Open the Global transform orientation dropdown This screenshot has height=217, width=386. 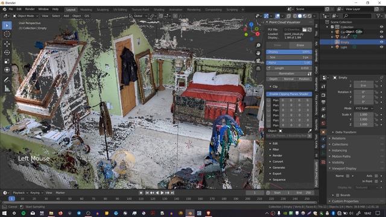pyautogui.click(x=138, y=16)
